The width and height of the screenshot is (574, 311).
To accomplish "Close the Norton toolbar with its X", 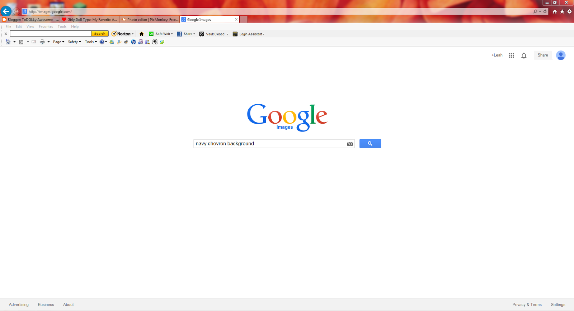I will coord(6,34).
